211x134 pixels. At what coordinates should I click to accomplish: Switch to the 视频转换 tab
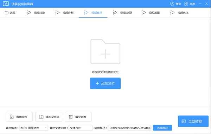(x=36, y=13)
